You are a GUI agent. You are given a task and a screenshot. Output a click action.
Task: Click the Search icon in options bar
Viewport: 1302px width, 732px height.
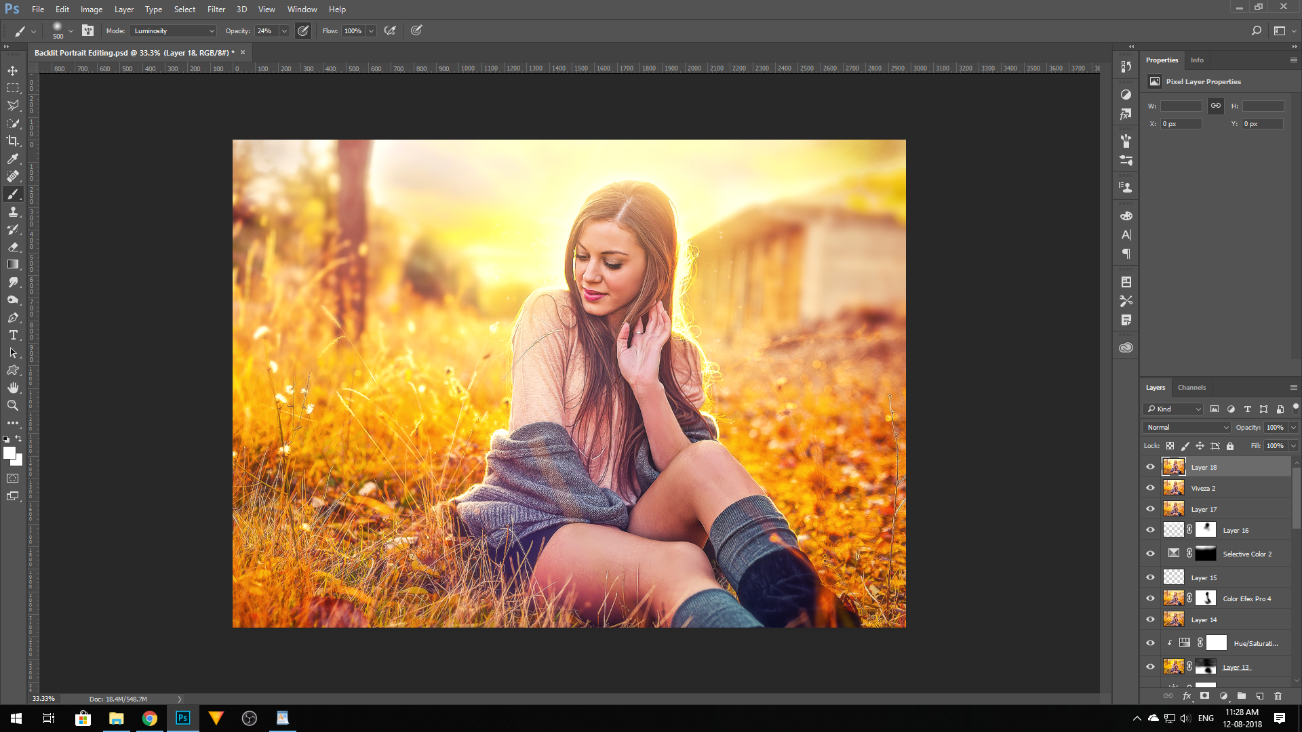(x=1256, y=30)
